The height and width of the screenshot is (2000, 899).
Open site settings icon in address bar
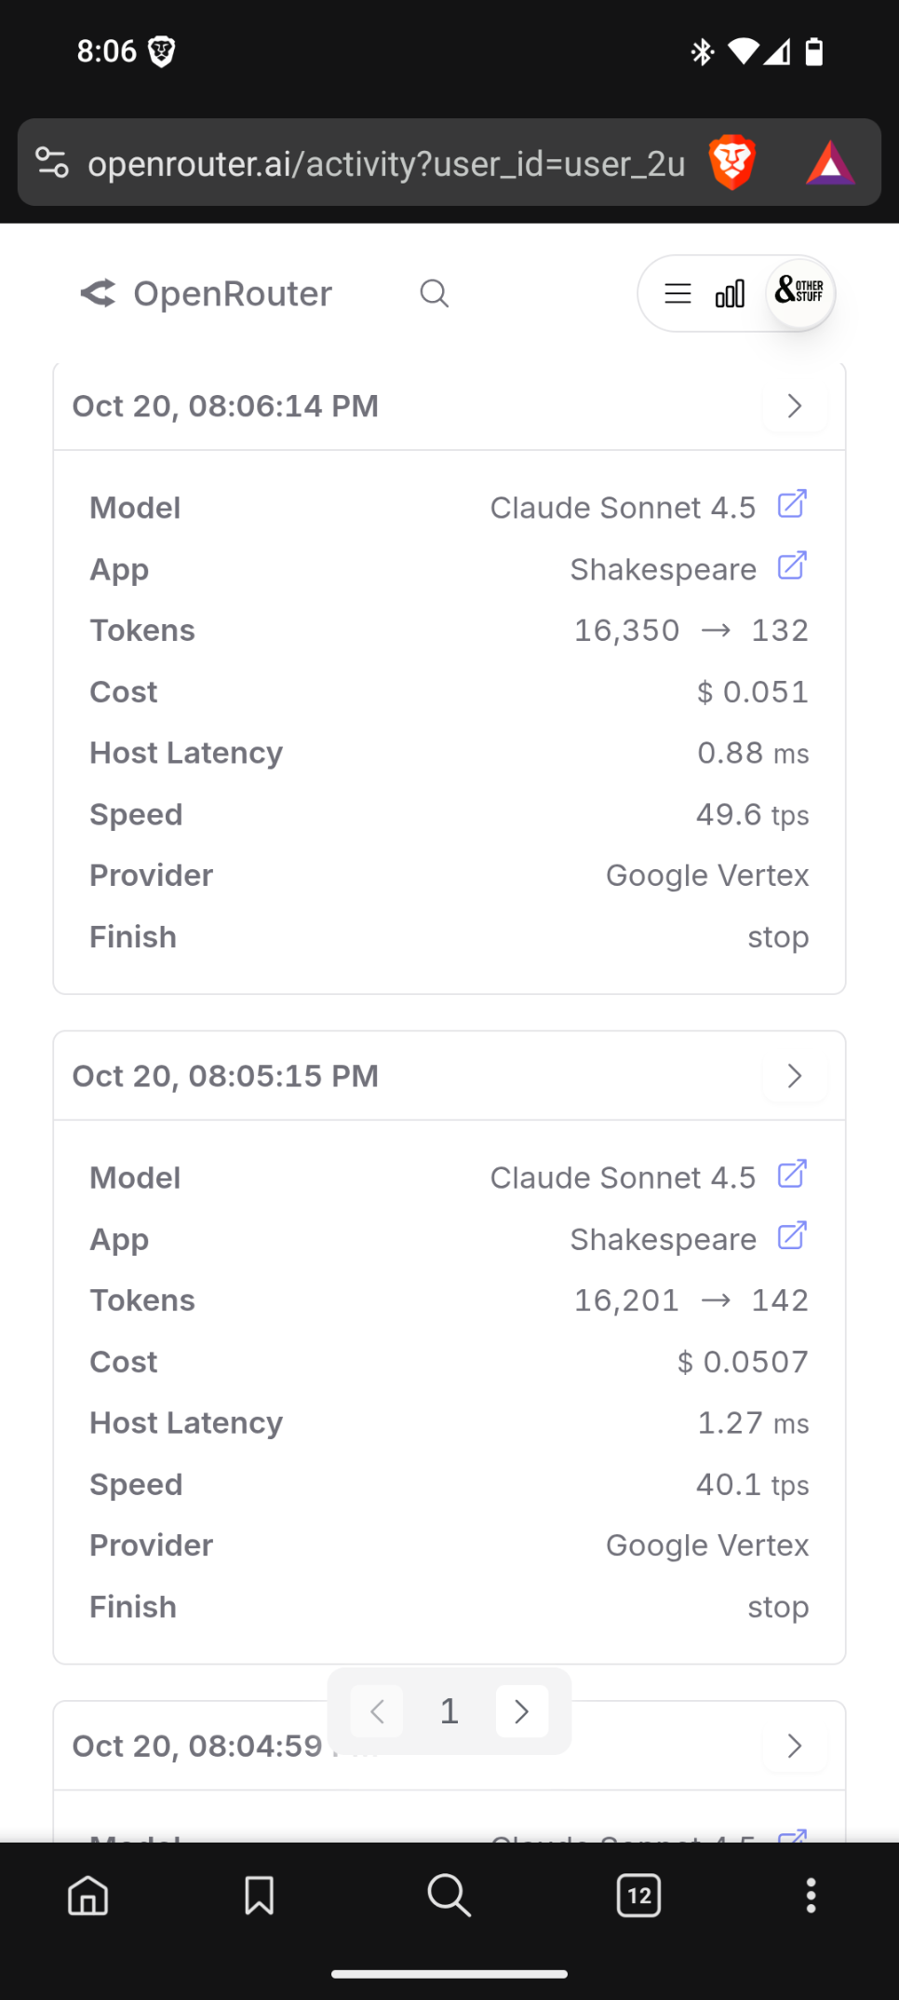coord(52,163)
